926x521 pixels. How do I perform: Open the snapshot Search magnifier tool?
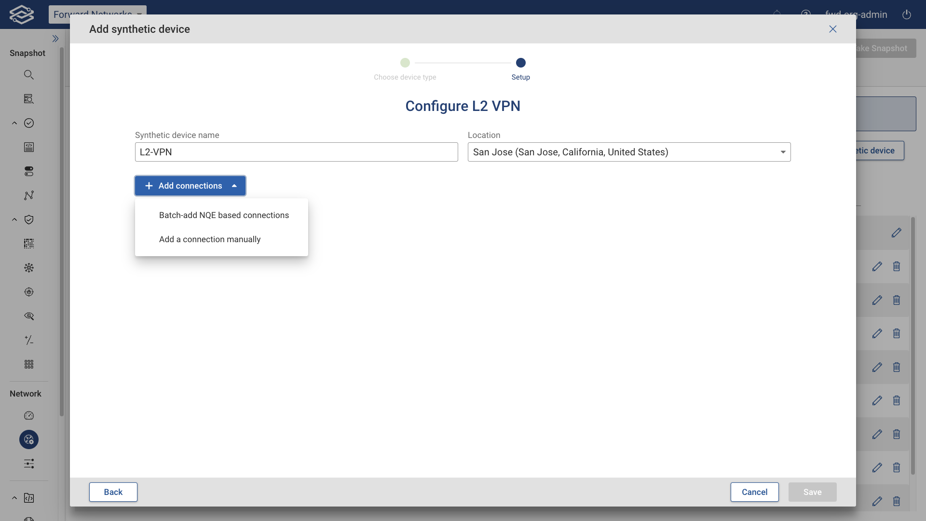click(x=29, y=75)
